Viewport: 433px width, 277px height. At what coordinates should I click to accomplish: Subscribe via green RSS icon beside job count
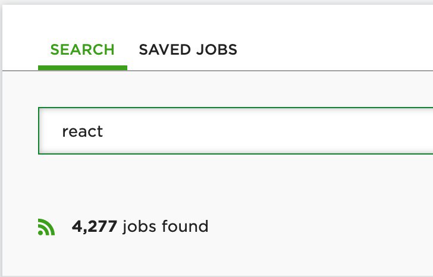pos(46,227)
